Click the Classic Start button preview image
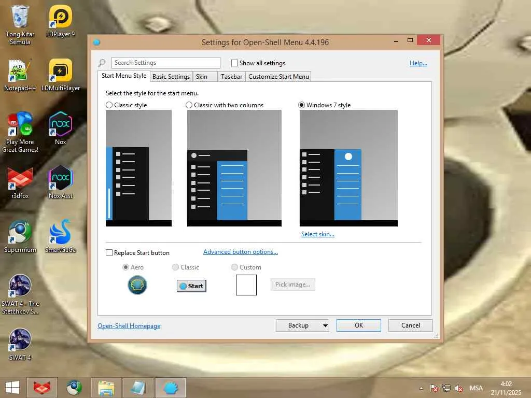Image resolution: width=531 pixels, height=398 pixels. pyautogui.click(x=191, y=286)
